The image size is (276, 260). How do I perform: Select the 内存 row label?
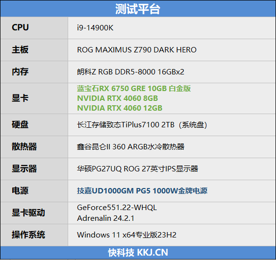click(20, 71)
